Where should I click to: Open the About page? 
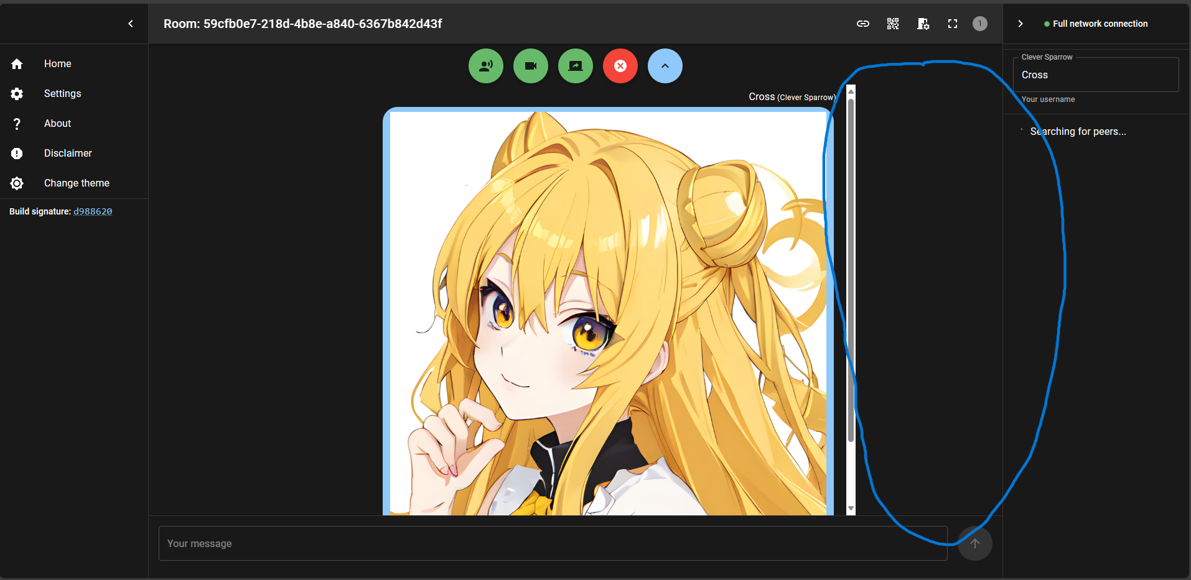[x=57, y=123]
